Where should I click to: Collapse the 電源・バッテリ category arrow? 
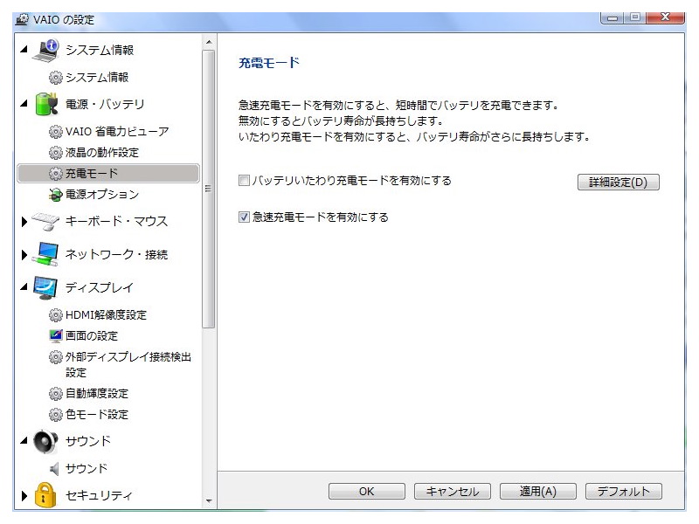click(24, 103)
